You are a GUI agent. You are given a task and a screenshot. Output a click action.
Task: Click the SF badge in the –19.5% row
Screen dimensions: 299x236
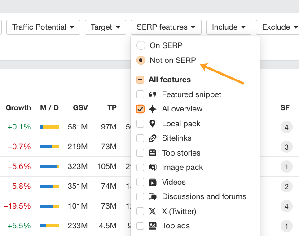pyautogui.click(x=286, y=206)
